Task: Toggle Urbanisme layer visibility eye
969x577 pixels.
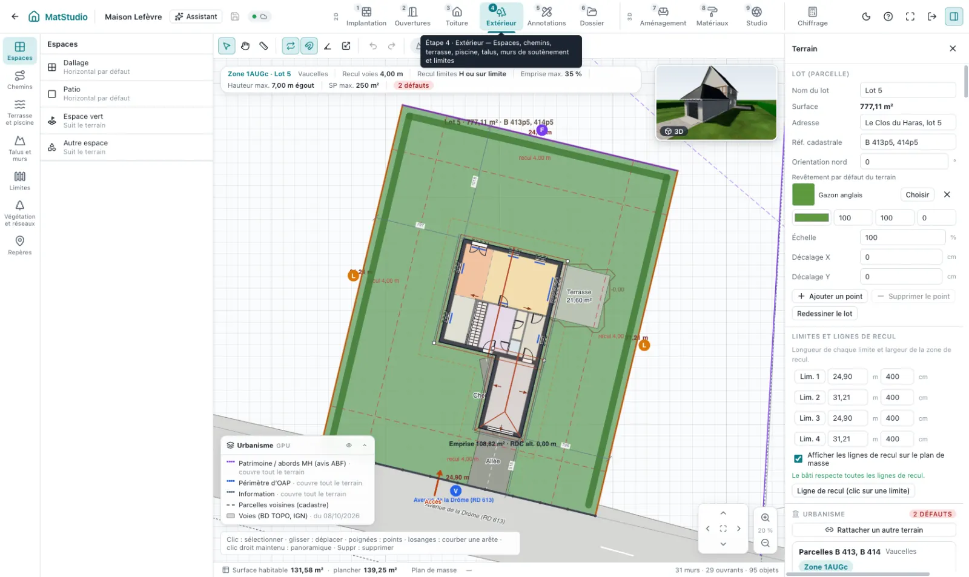Action: point(349,445)
